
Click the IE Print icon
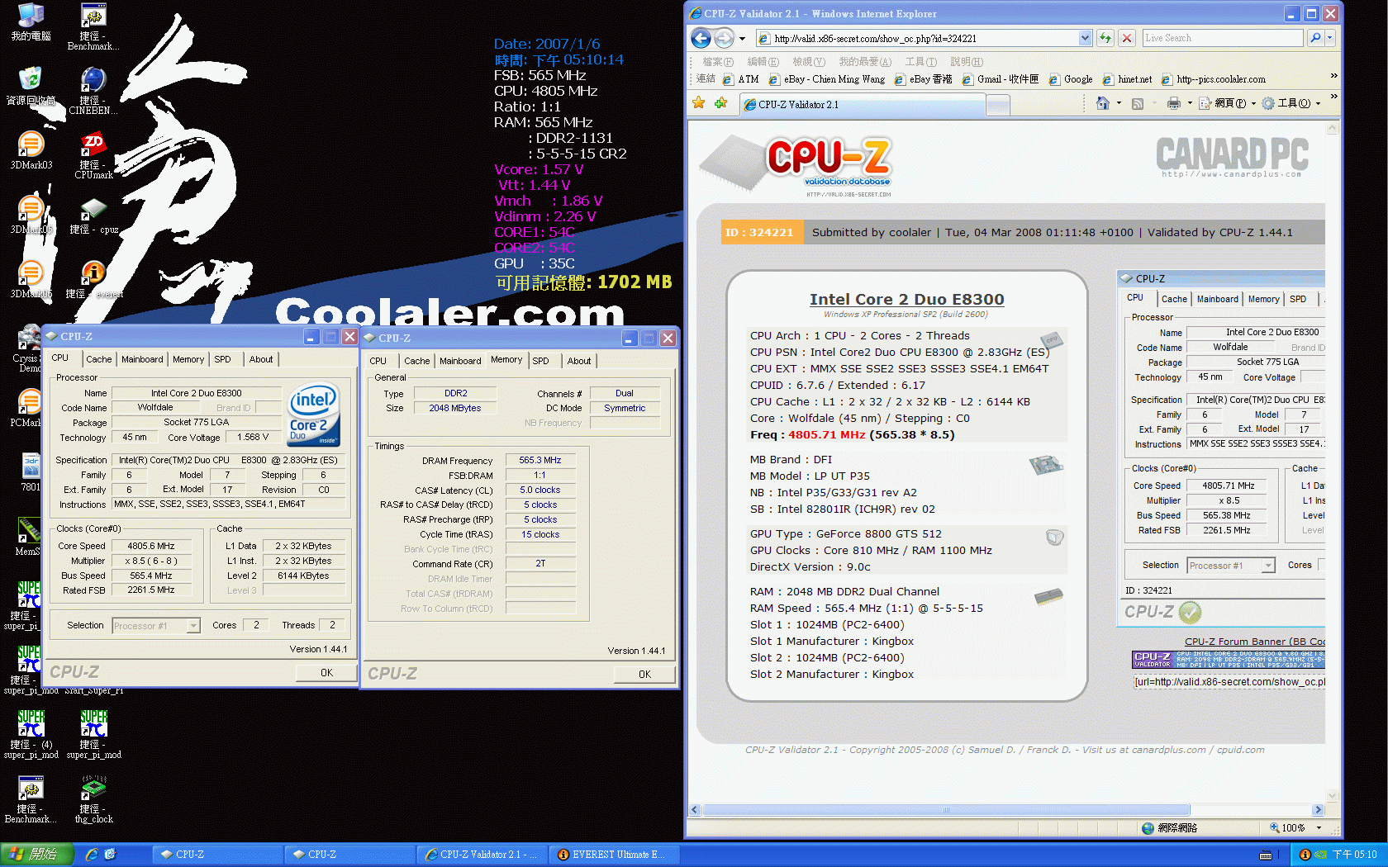click(1174, 103)
